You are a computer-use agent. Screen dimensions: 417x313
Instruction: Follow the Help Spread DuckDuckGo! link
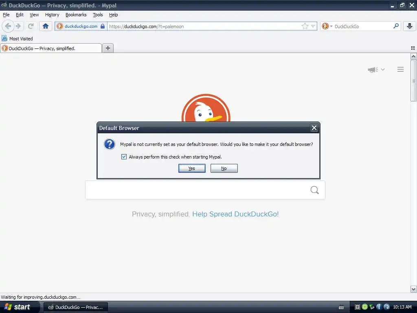coord(235,214)
